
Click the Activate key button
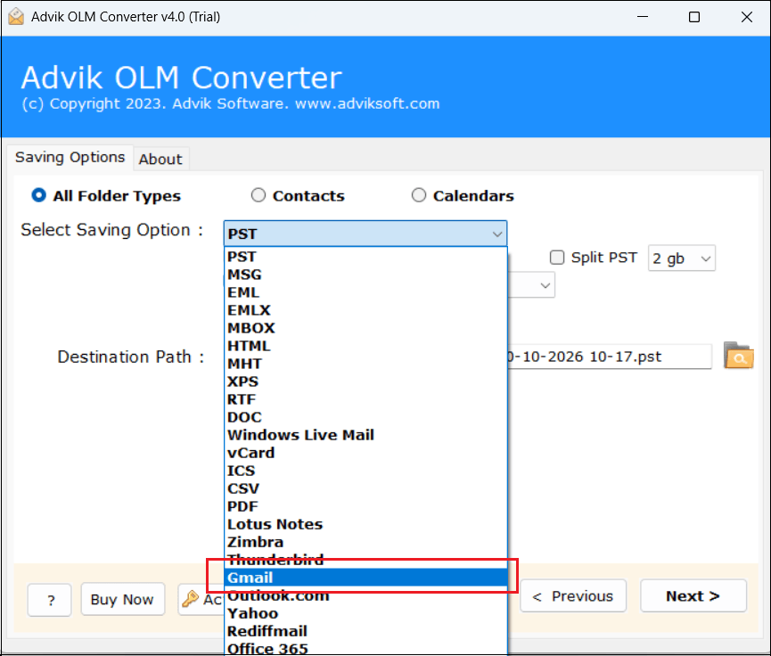coord(201,599)
